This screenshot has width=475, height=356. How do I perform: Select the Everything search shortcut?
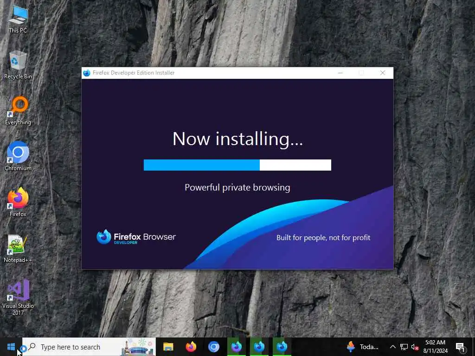(x=18, y=110)
